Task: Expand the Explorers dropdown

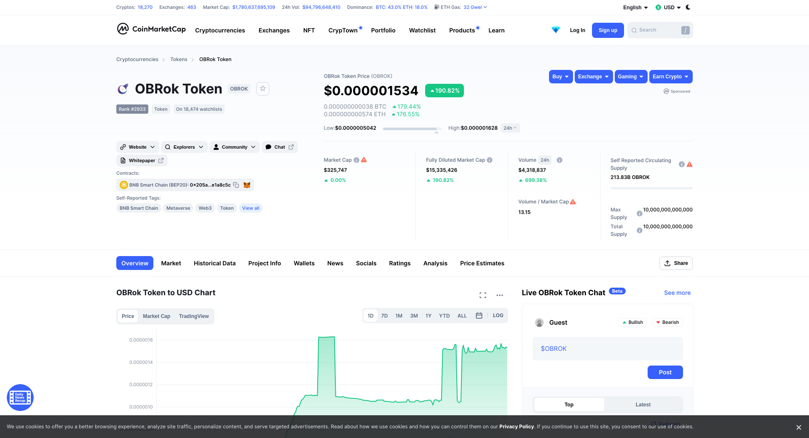Action: pyautogui.click(x=184, y=147)
